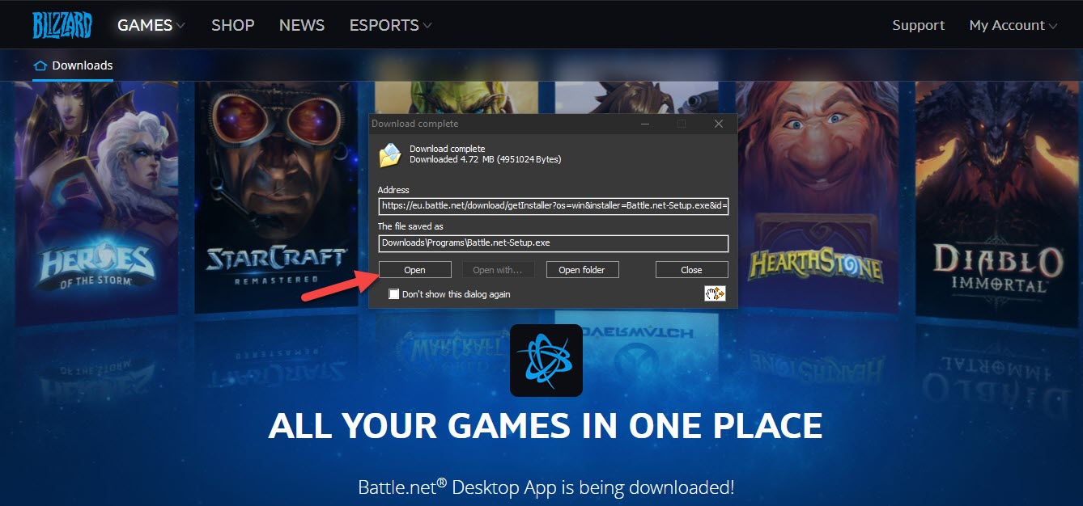This screenshot has height=506, width=1083.
Task: Click the Address URL field
Action: click(553, 206)
